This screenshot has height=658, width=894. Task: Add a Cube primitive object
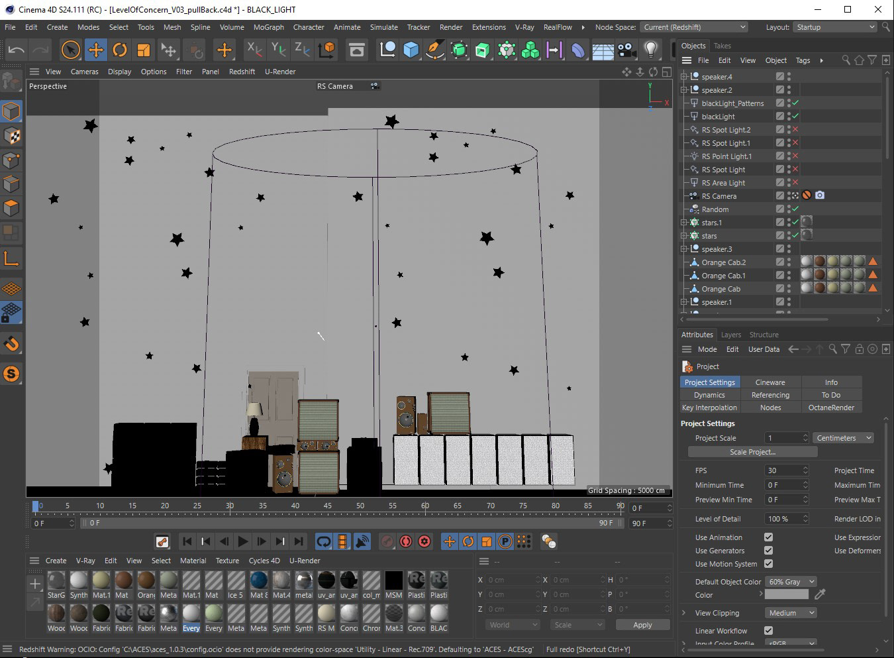coord(411,50)
